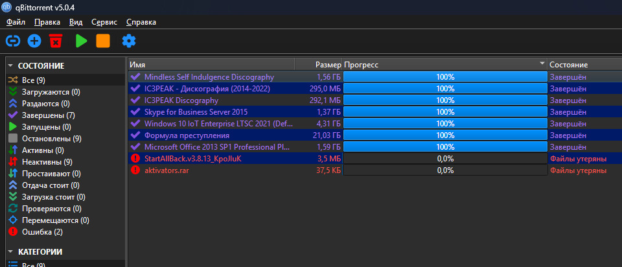Click the add torrent link toolbar icon

pos(13,41)
